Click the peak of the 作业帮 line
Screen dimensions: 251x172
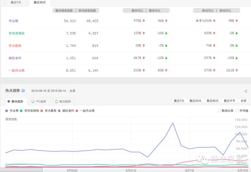(x=173, y=123)
